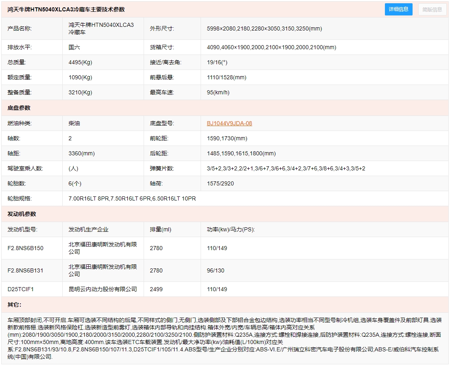Click the 接近/离去角 label
The image size is (450, 366).
(x=166, y=62)
